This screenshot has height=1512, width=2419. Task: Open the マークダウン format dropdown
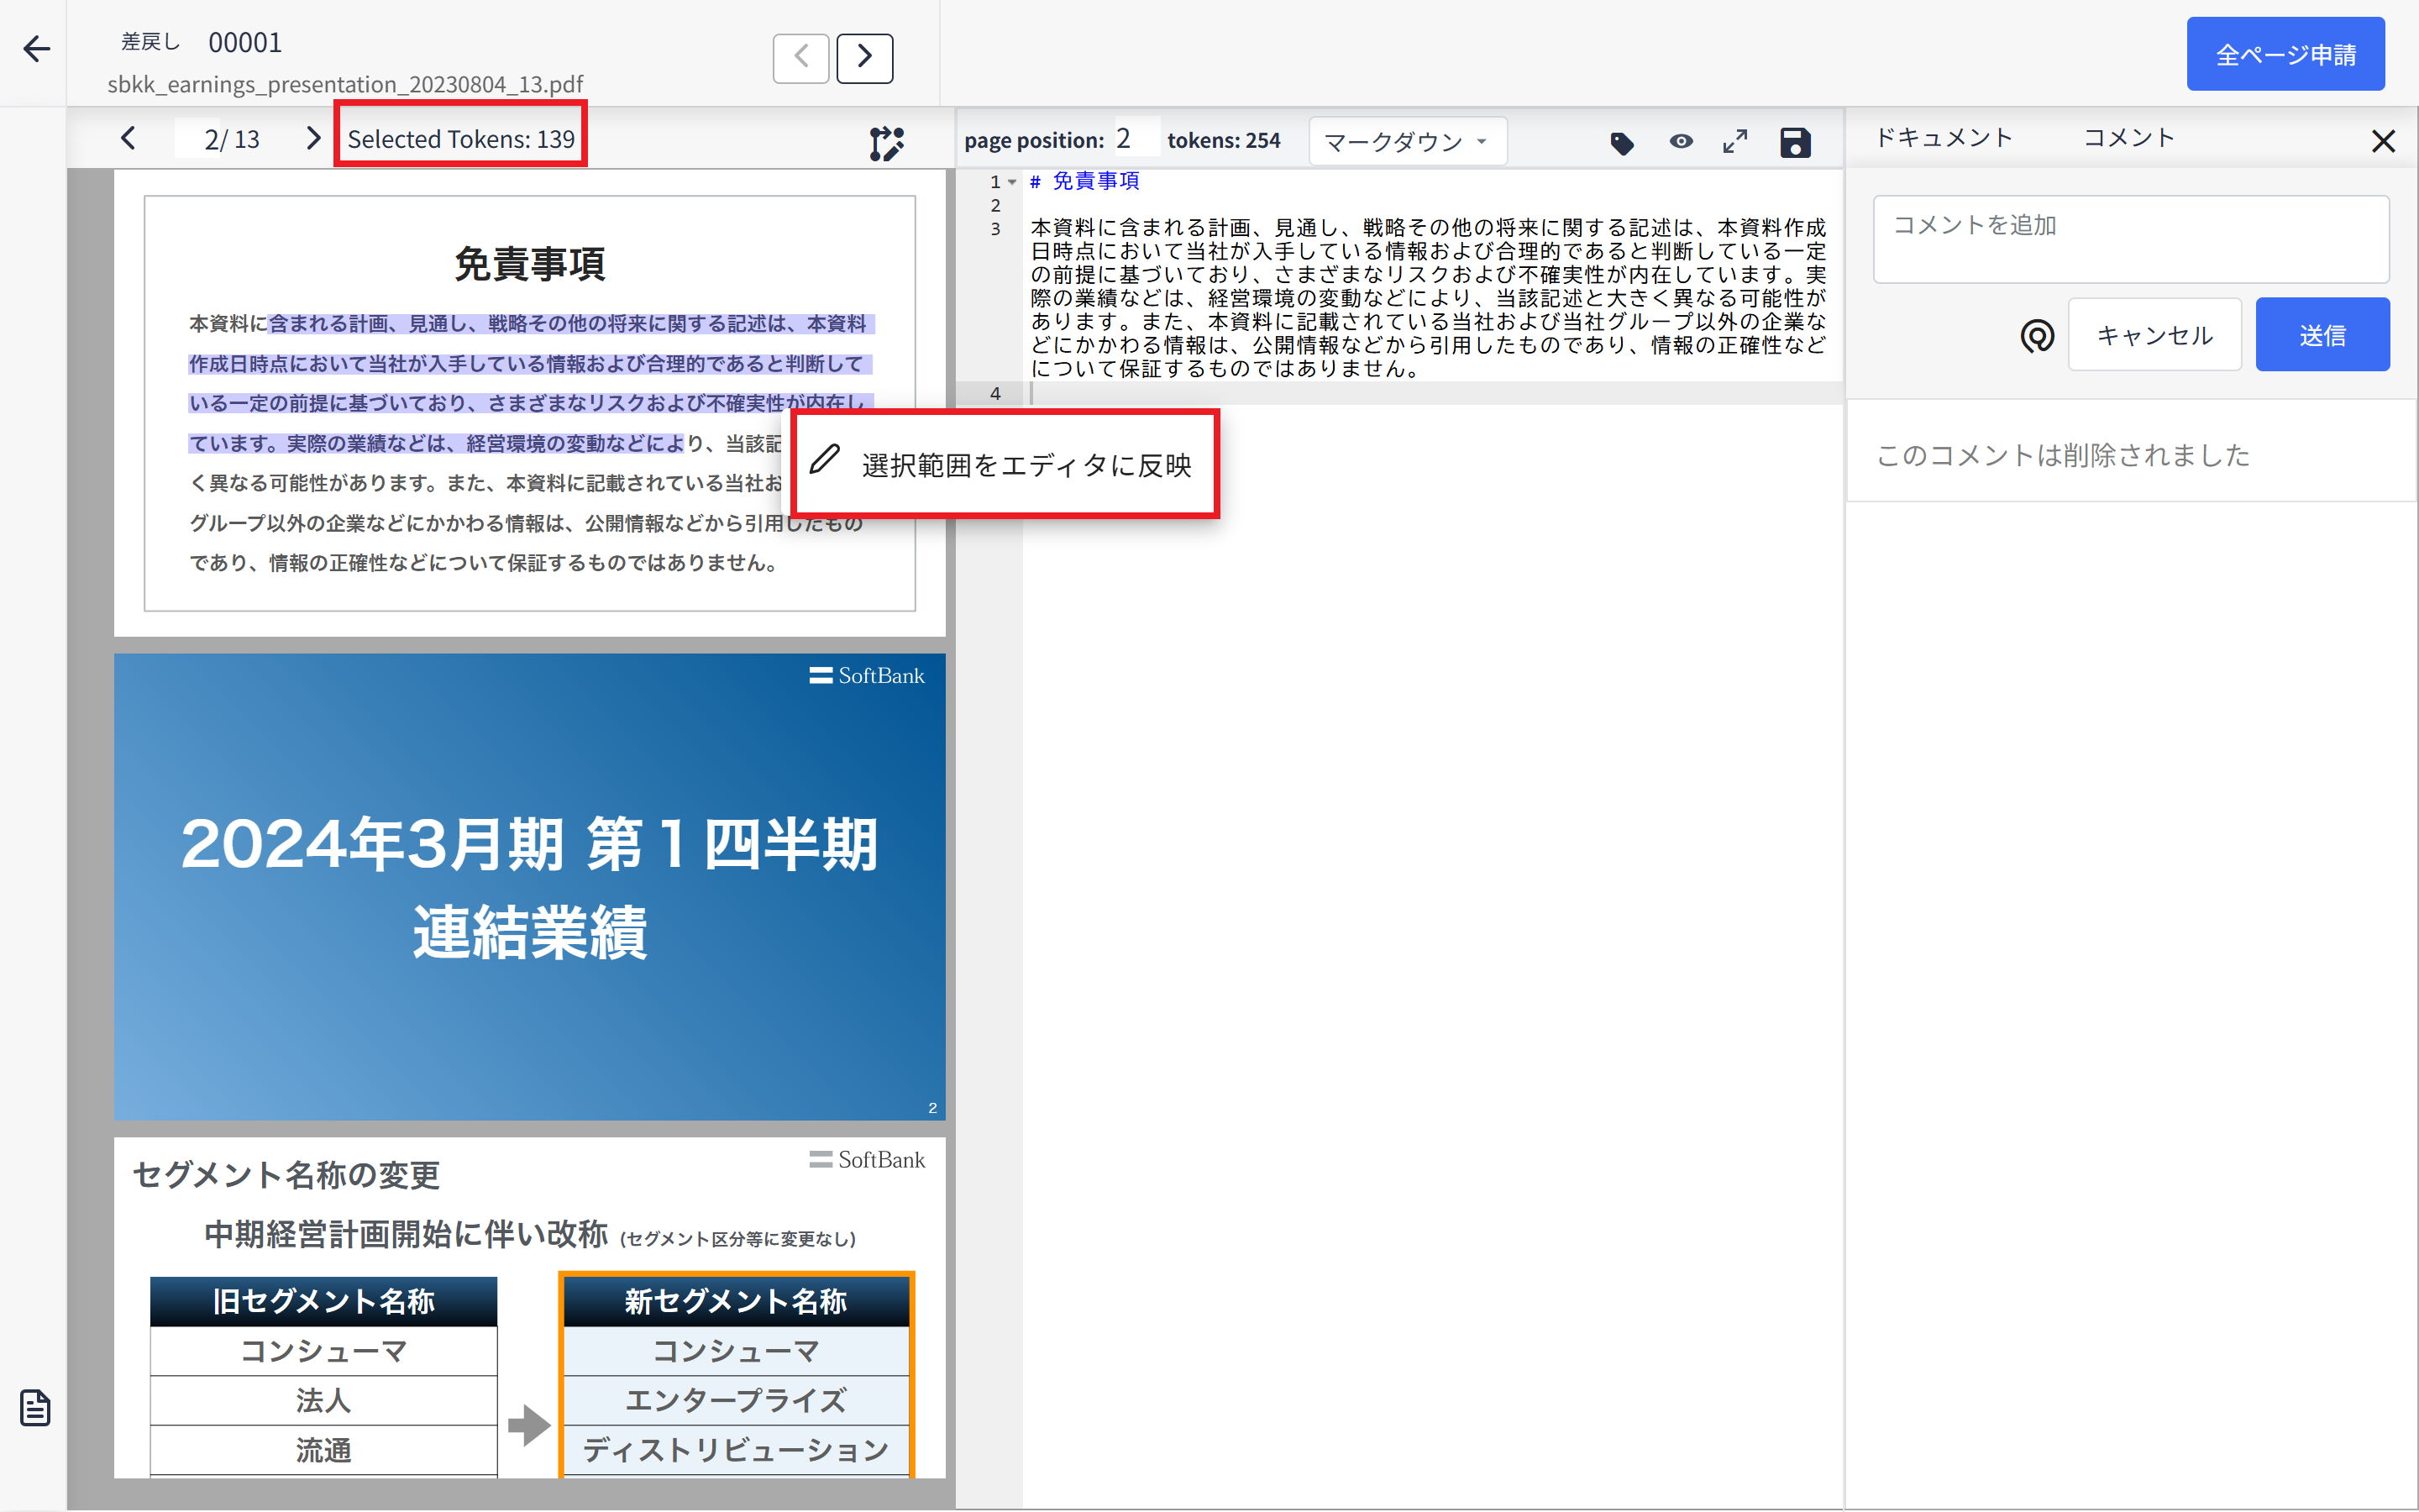(x=1406, y=142)
